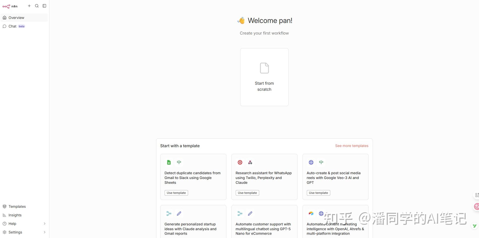Click globe icon on Auto-create reels card

[311, 162]
